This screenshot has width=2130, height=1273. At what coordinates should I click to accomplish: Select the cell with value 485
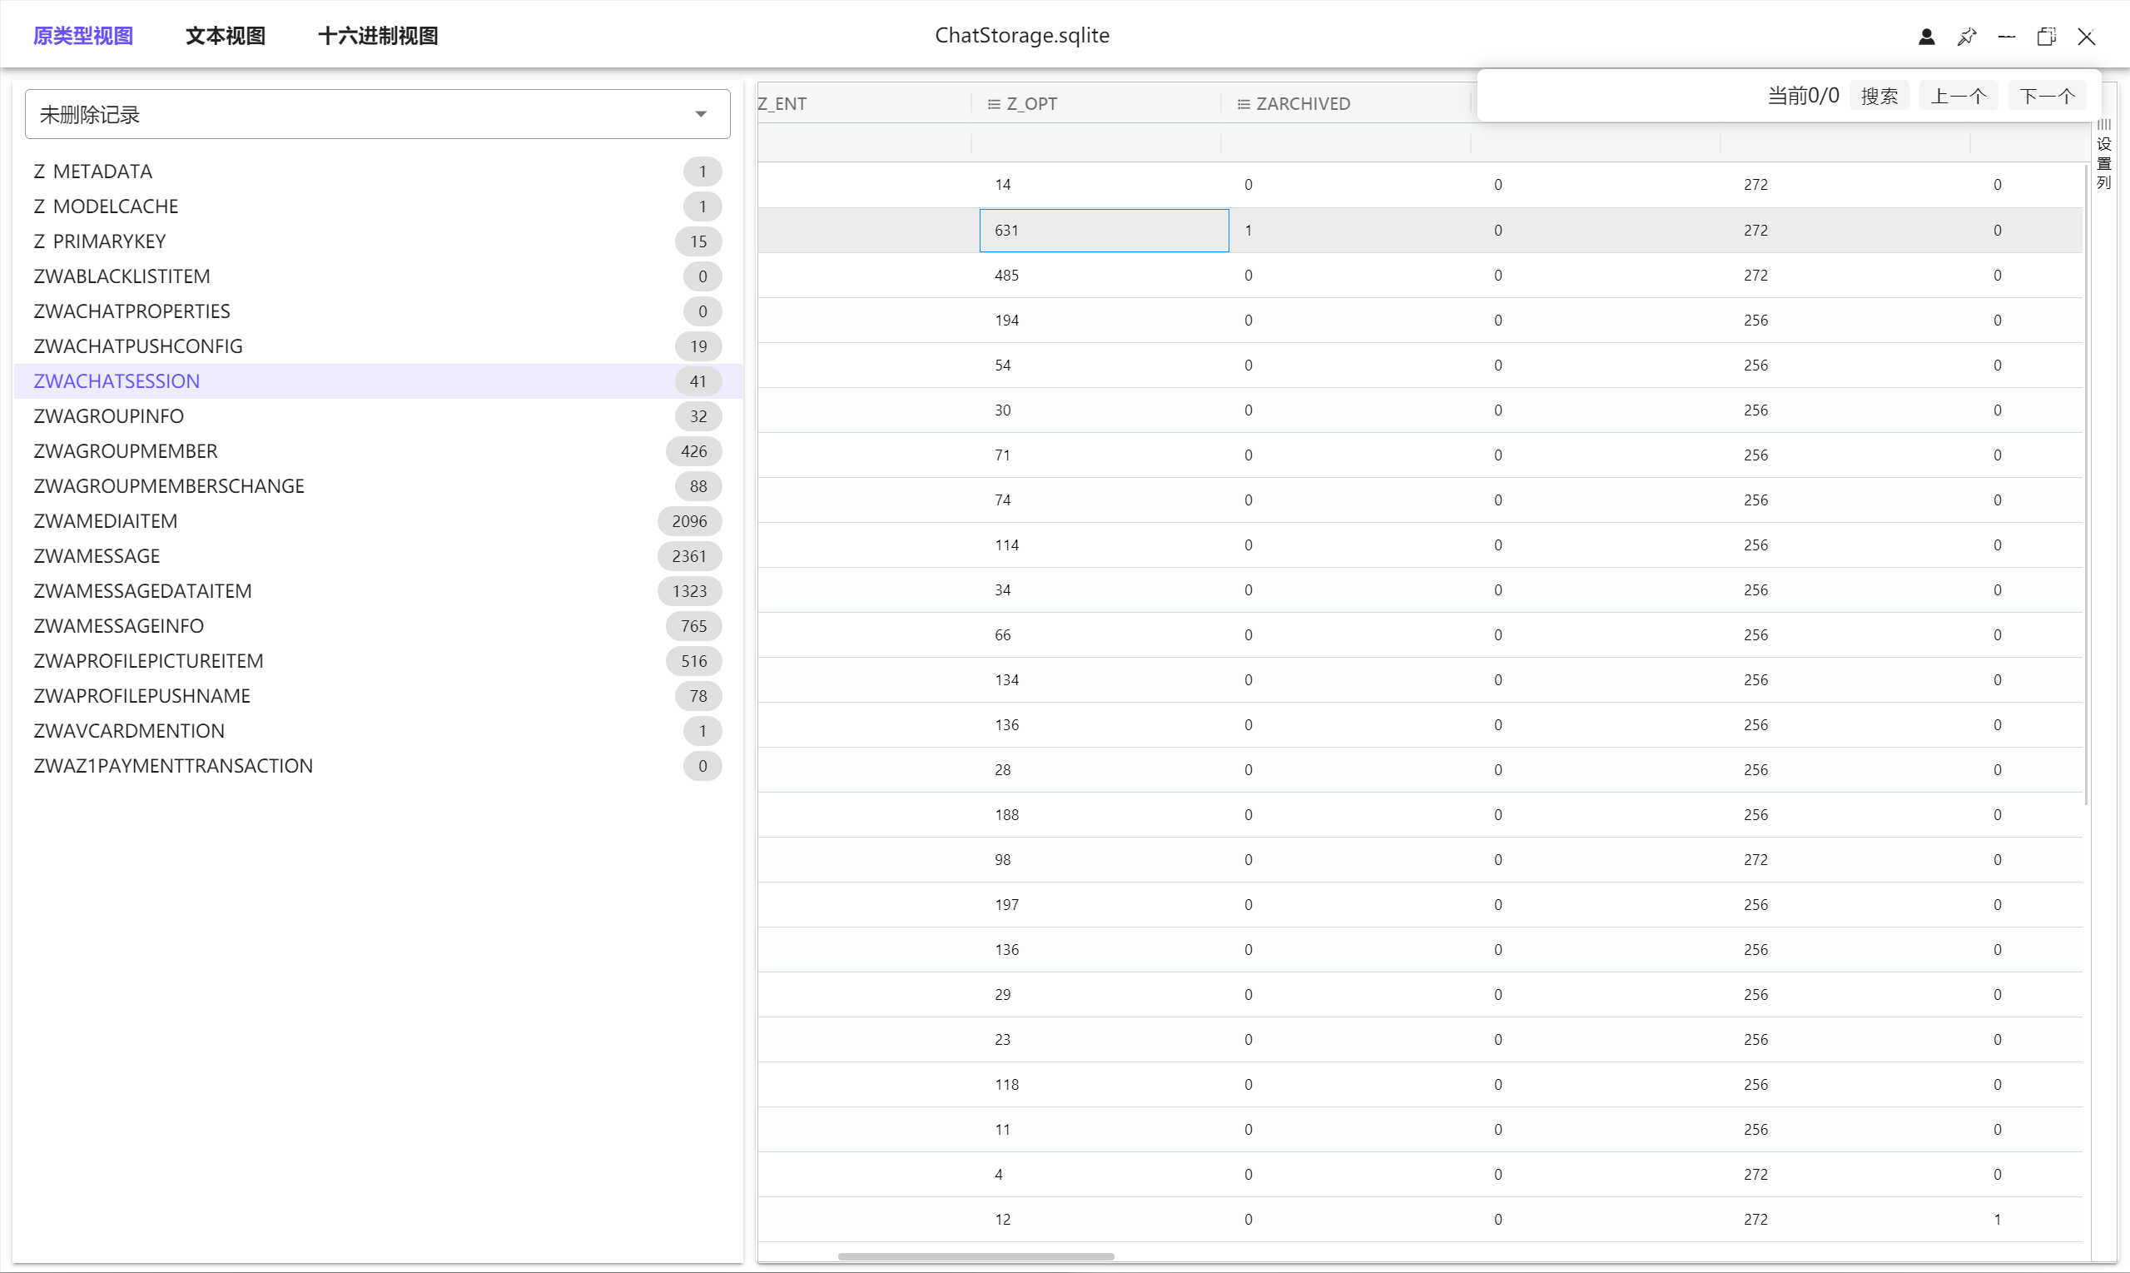(x=1006, y=276)
